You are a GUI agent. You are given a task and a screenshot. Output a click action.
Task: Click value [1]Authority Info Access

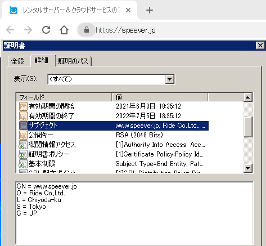(160, 145)
